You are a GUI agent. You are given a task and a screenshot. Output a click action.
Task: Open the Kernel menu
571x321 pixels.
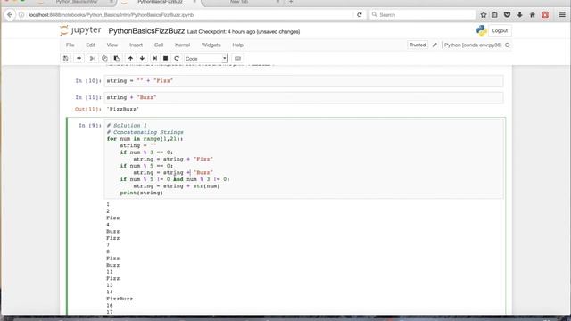(x=182, y=45)
